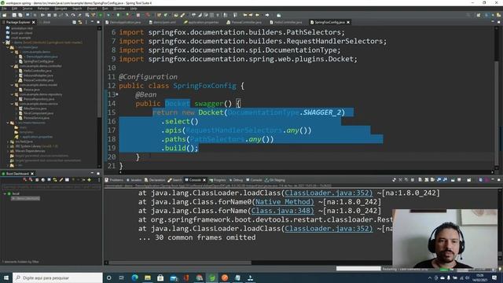
Task: Close the Console tab
Action: point(204,180)
